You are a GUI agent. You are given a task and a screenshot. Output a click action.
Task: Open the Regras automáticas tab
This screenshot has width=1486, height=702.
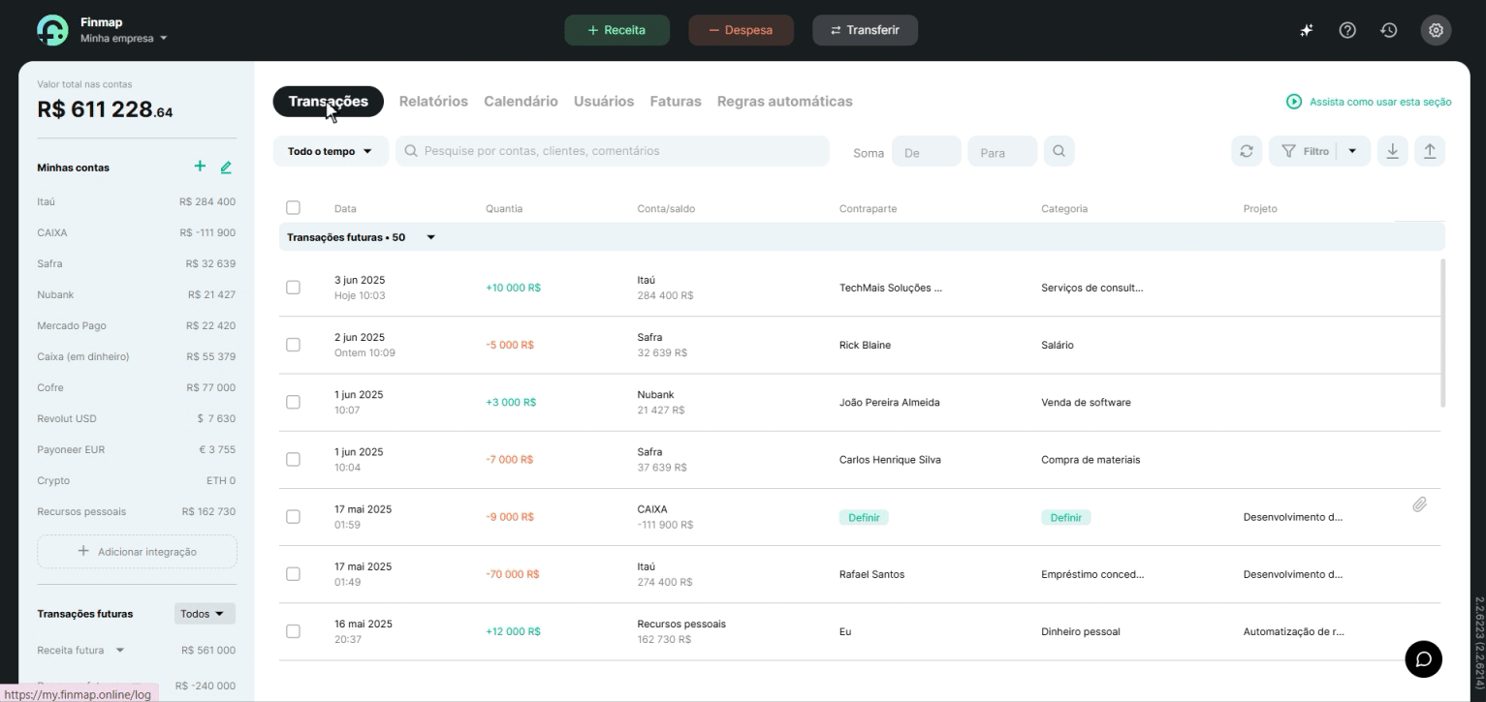pos(785,102)
